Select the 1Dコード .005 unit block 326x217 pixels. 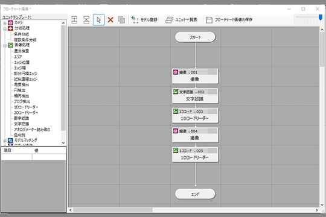click(195, 154)
